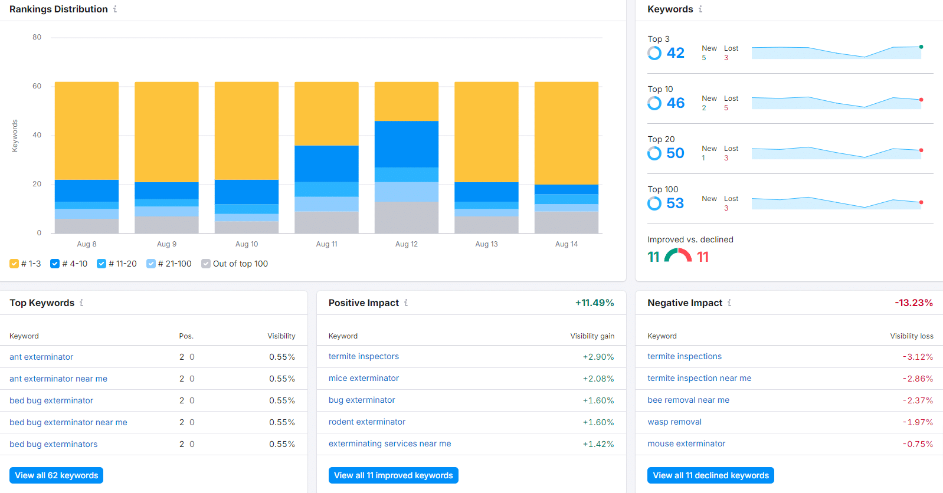Click the Top 3 donut progress icon
This screenshot has width=943, height=493.
[654, 53]
